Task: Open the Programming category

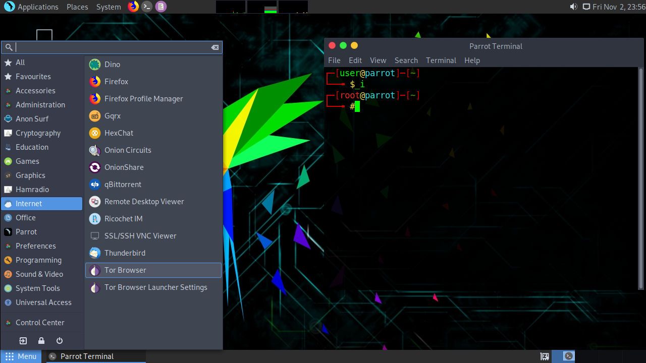Action: 42,260
